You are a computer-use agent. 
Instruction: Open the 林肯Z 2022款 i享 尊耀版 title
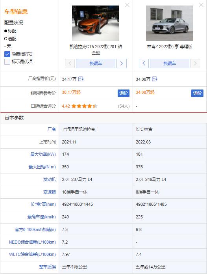click(170, 47)
